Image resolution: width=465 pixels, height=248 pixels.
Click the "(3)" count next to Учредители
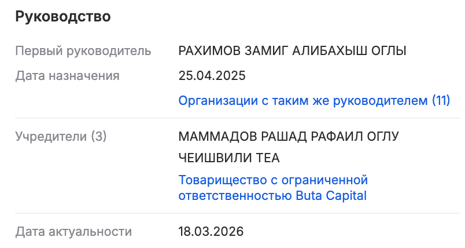99,137
